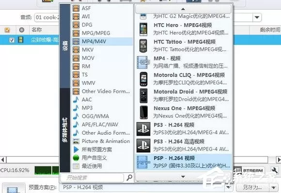Screen dimensions: 281x193
Task: Click the 开始搜索 search field
Action: click(92, 178)
